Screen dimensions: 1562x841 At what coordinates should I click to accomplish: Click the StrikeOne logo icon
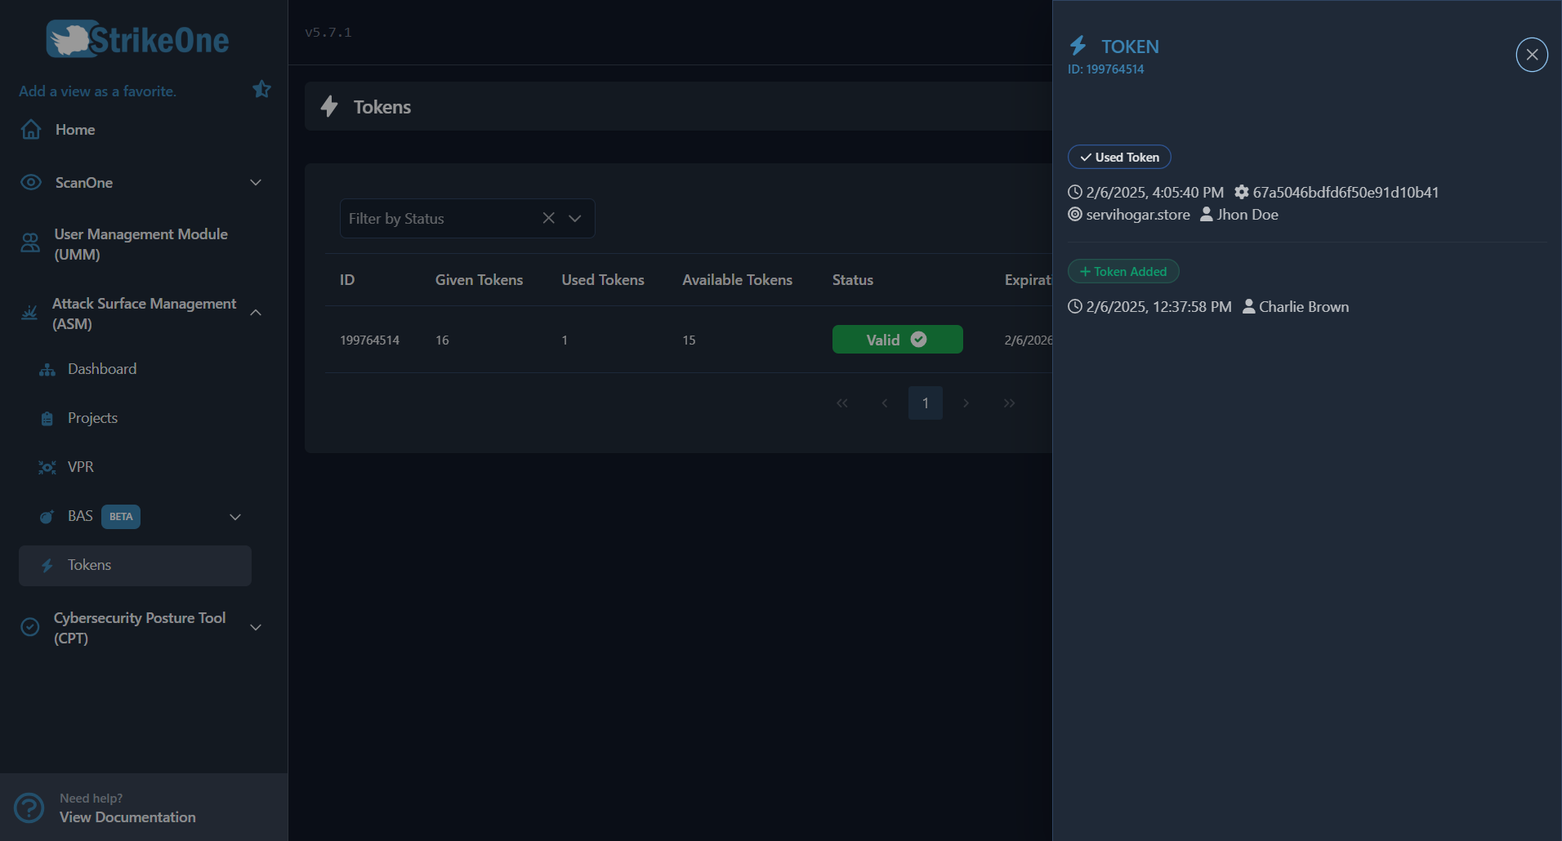pyautogui.click(x=72, y=37)
